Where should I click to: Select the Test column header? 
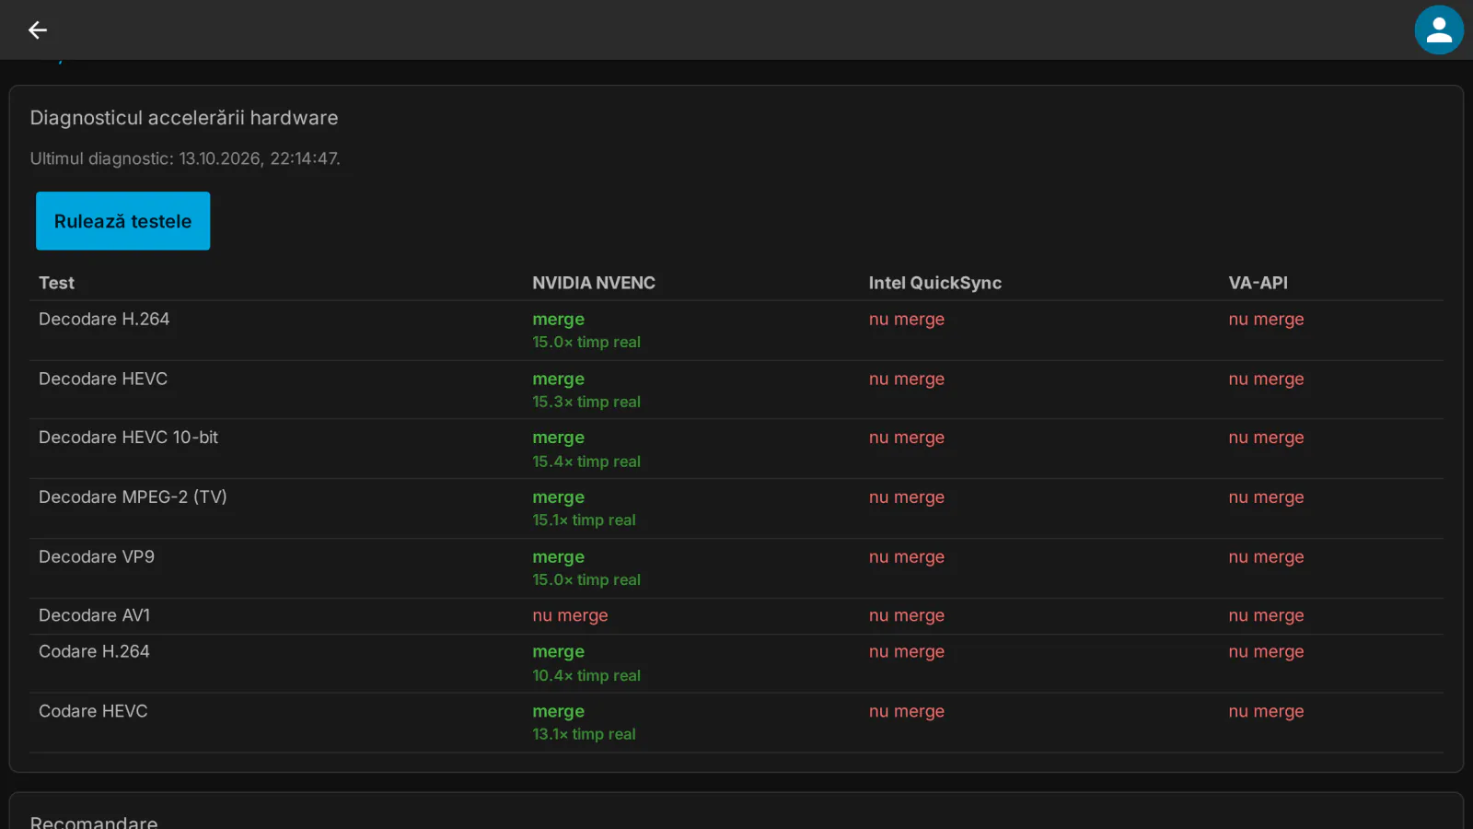point(56,283)
